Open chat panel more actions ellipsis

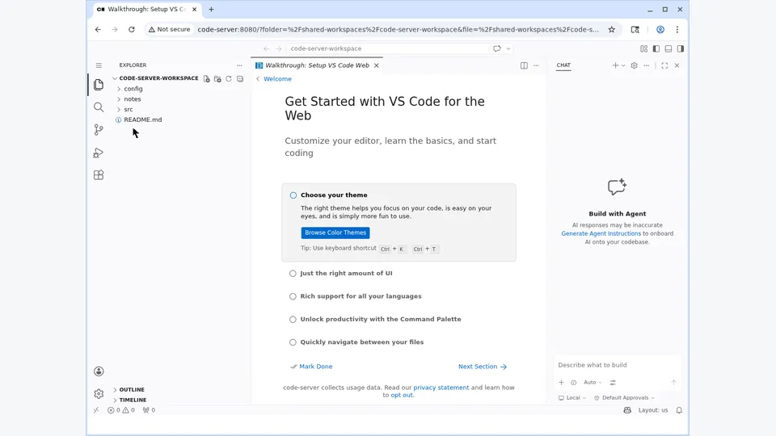(647, 65)
